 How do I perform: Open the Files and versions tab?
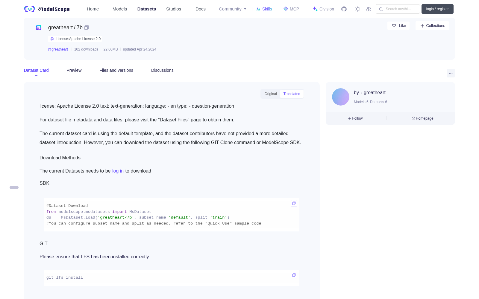pos(116,70)
